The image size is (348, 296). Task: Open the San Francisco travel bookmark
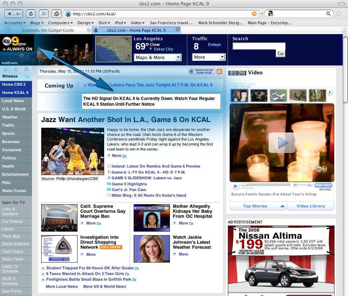[x=171, y=23]
